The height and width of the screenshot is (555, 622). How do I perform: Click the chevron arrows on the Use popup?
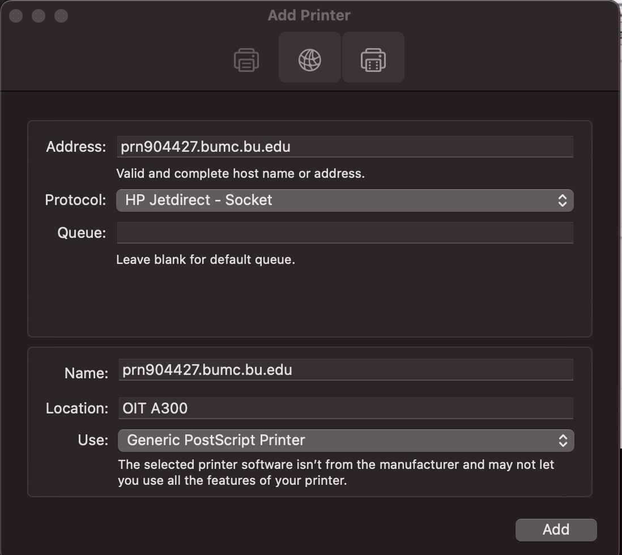563,441
